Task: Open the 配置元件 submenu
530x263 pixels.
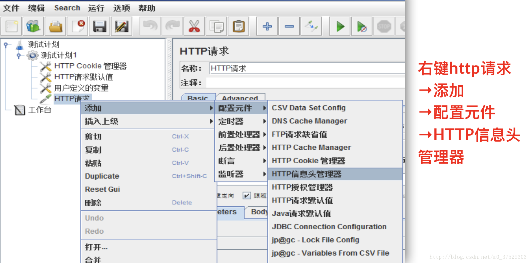Action: tap(241, 108)
